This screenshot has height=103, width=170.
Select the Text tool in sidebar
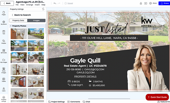click(4, 32)
